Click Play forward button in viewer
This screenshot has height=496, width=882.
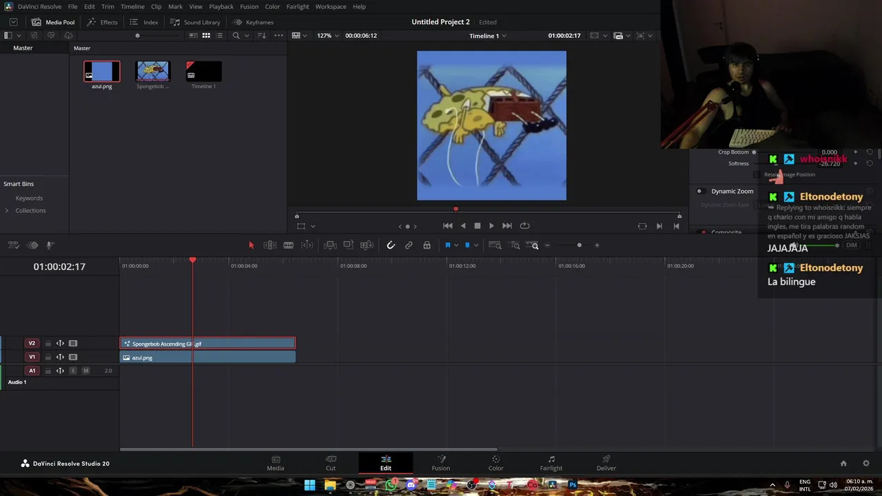(491, 226)
